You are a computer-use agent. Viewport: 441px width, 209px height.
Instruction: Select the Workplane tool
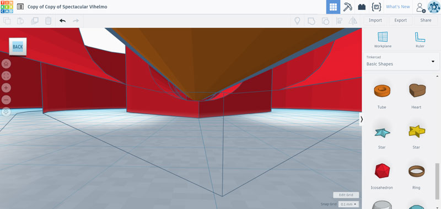point(383,40)
